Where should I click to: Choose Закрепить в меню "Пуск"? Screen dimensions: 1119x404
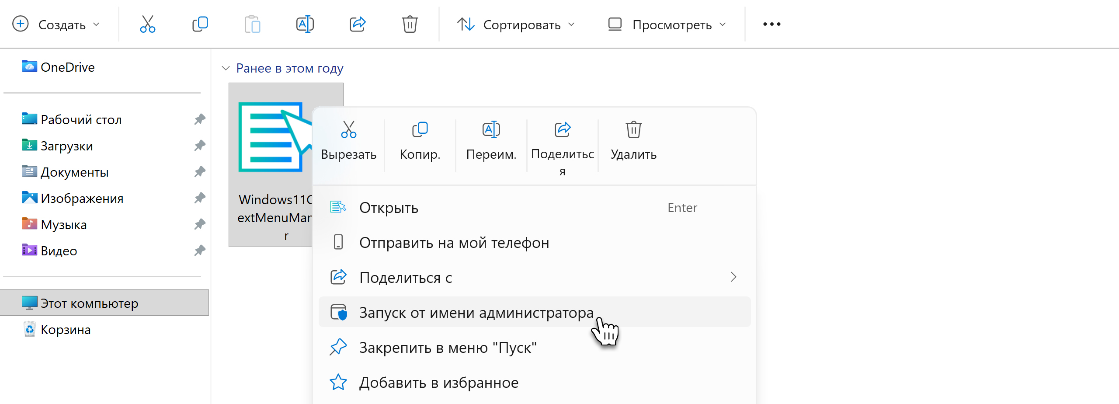tap(535, 347)
